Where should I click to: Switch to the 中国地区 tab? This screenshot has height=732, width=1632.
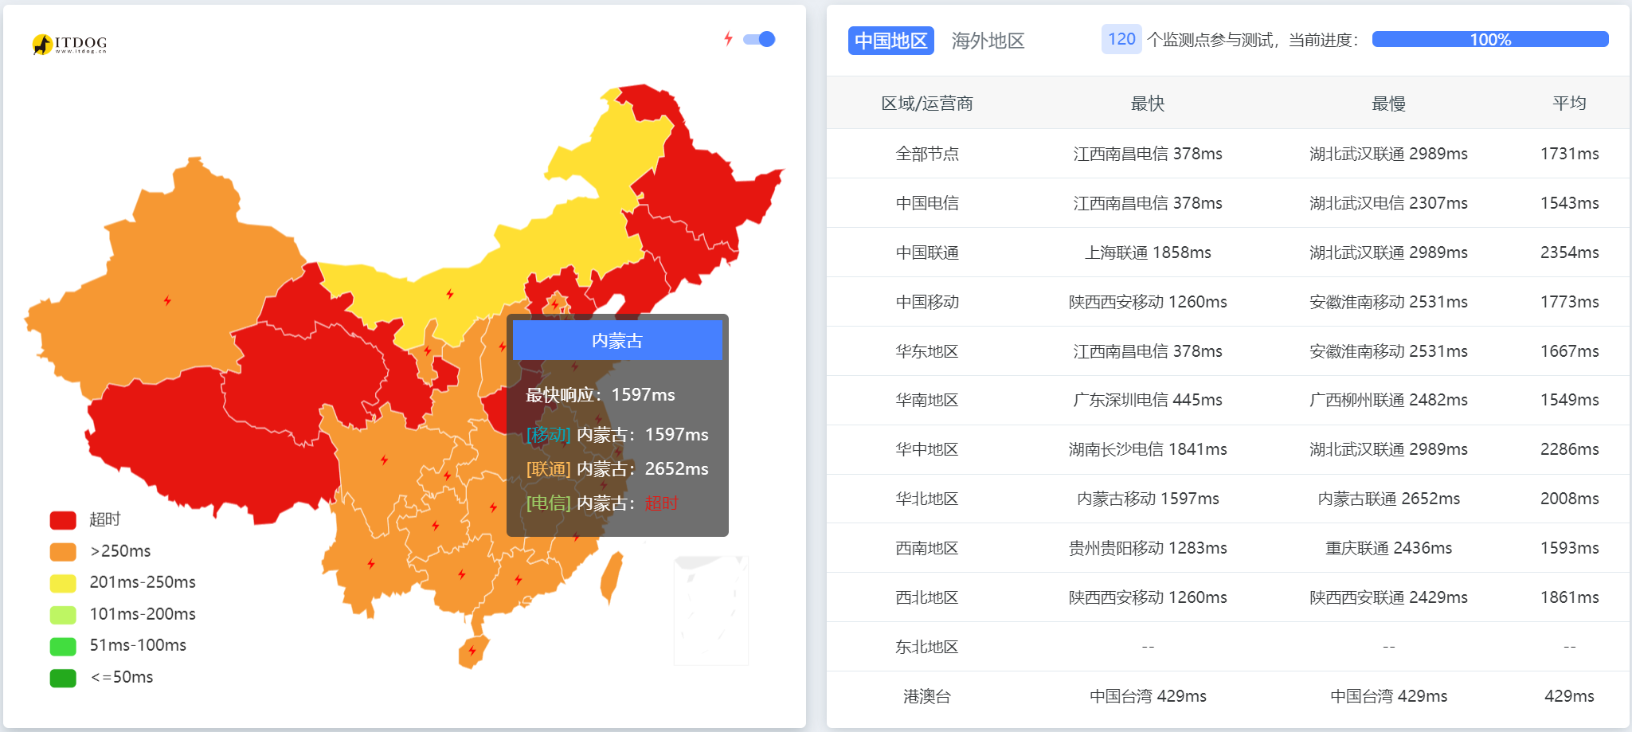(890, 41)
